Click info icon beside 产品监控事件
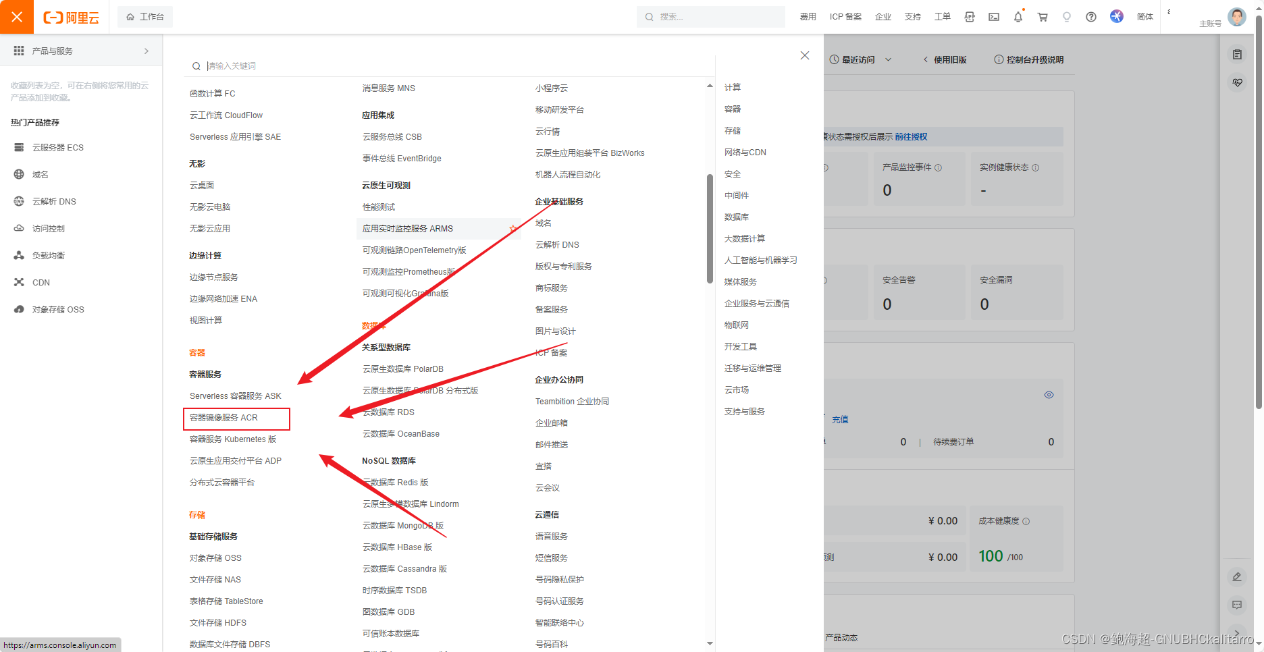 coord(939,167)
